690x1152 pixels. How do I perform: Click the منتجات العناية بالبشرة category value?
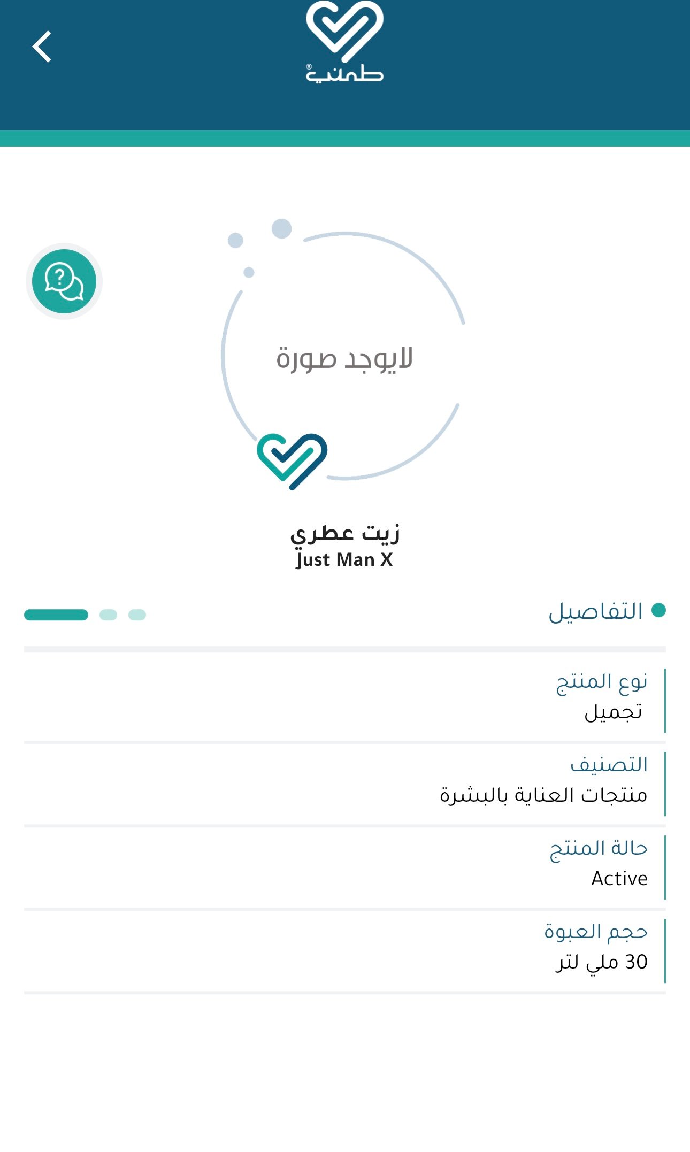[543, 796]
